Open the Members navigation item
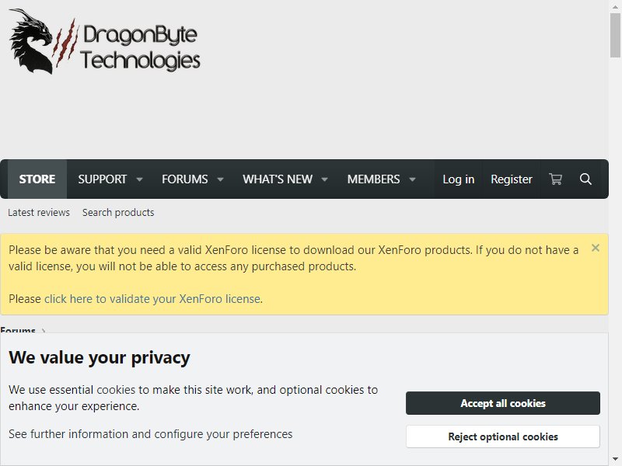This screenshot has height=466, width=622. click(x=373, y=179)
